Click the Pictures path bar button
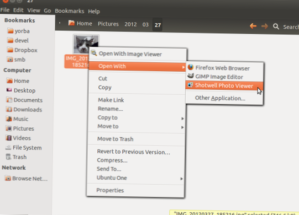The height and width of the screenshot is (215, 299). 108,24
